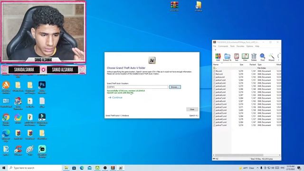Click the WinRAR horizontal scrollbar

point(239,155)
